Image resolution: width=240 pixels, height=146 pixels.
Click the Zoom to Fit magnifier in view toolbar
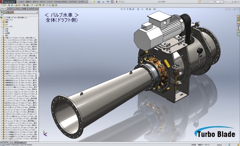coord(122,9)
